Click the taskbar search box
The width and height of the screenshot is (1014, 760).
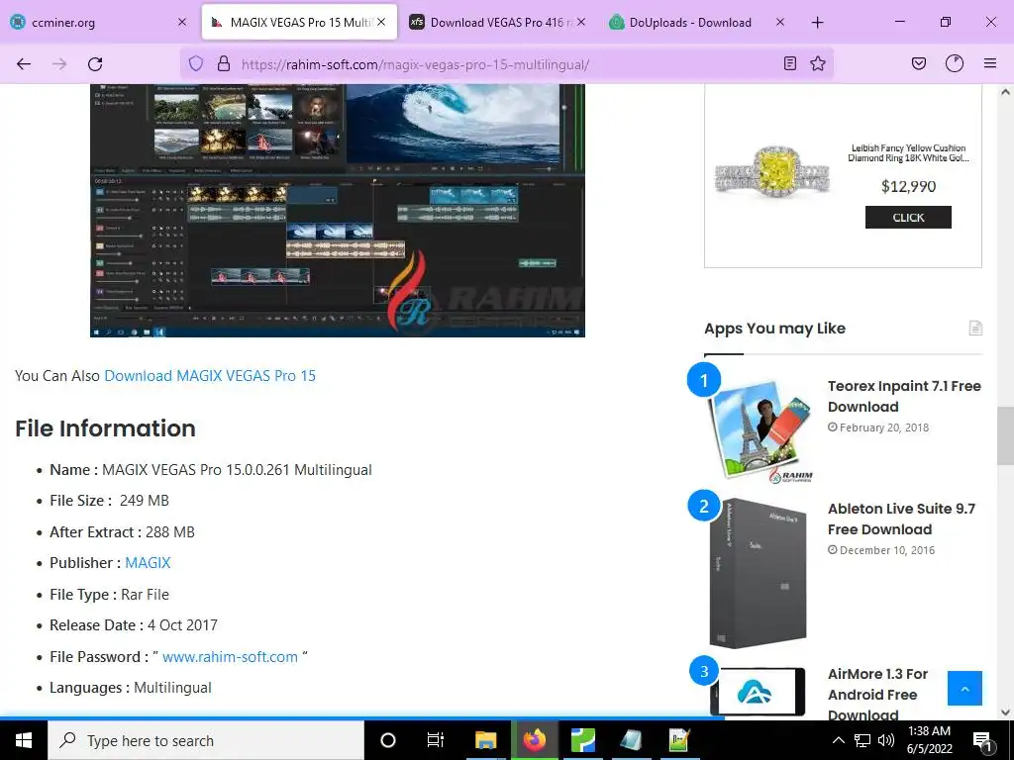coord(206,740)
